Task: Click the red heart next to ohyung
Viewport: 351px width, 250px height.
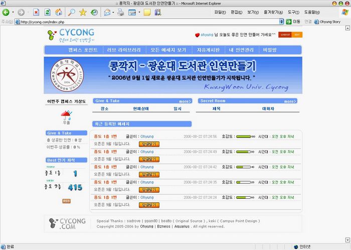Action: [197, 35]
